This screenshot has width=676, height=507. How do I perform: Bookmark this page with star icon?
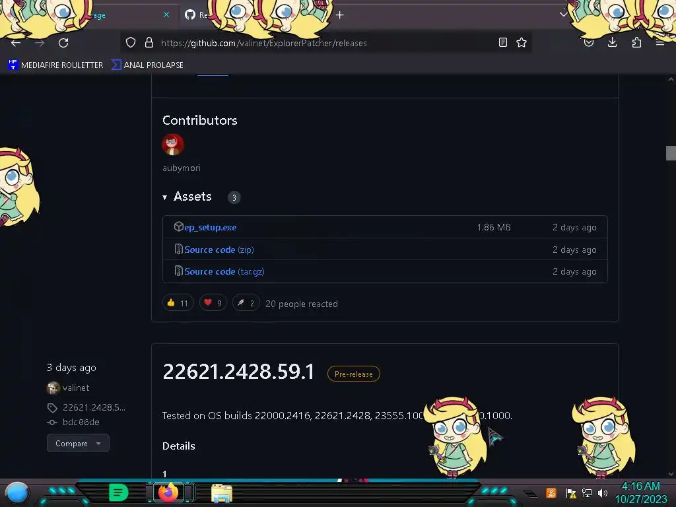(x=522, y=42)
